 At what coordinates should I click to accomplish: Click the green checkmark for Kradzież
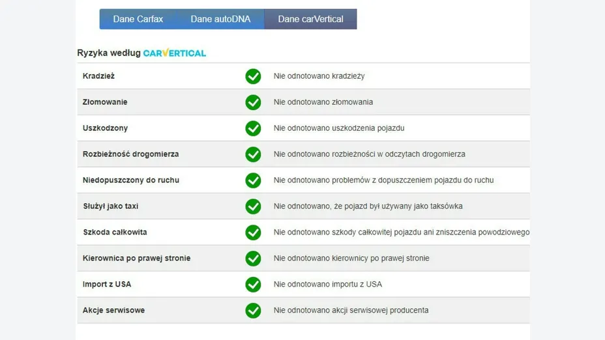click(253, 76)
